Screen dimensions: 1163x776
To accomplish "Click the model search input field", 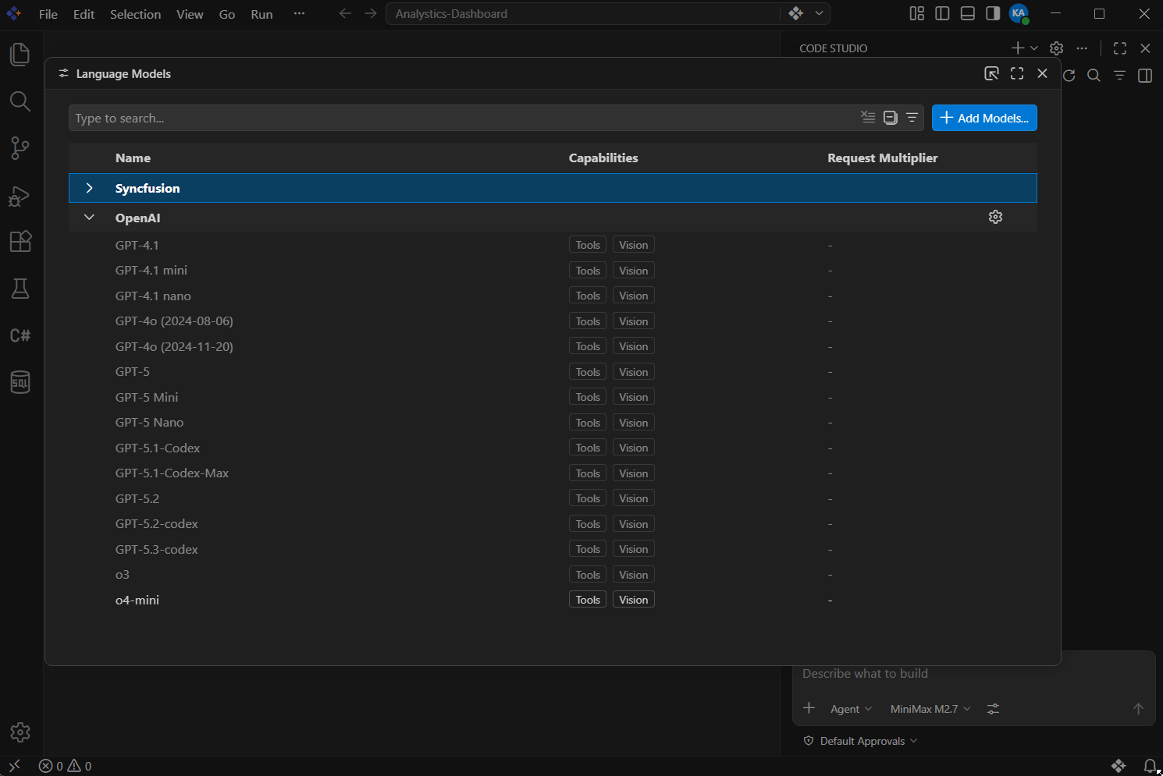I will point(461,118).
